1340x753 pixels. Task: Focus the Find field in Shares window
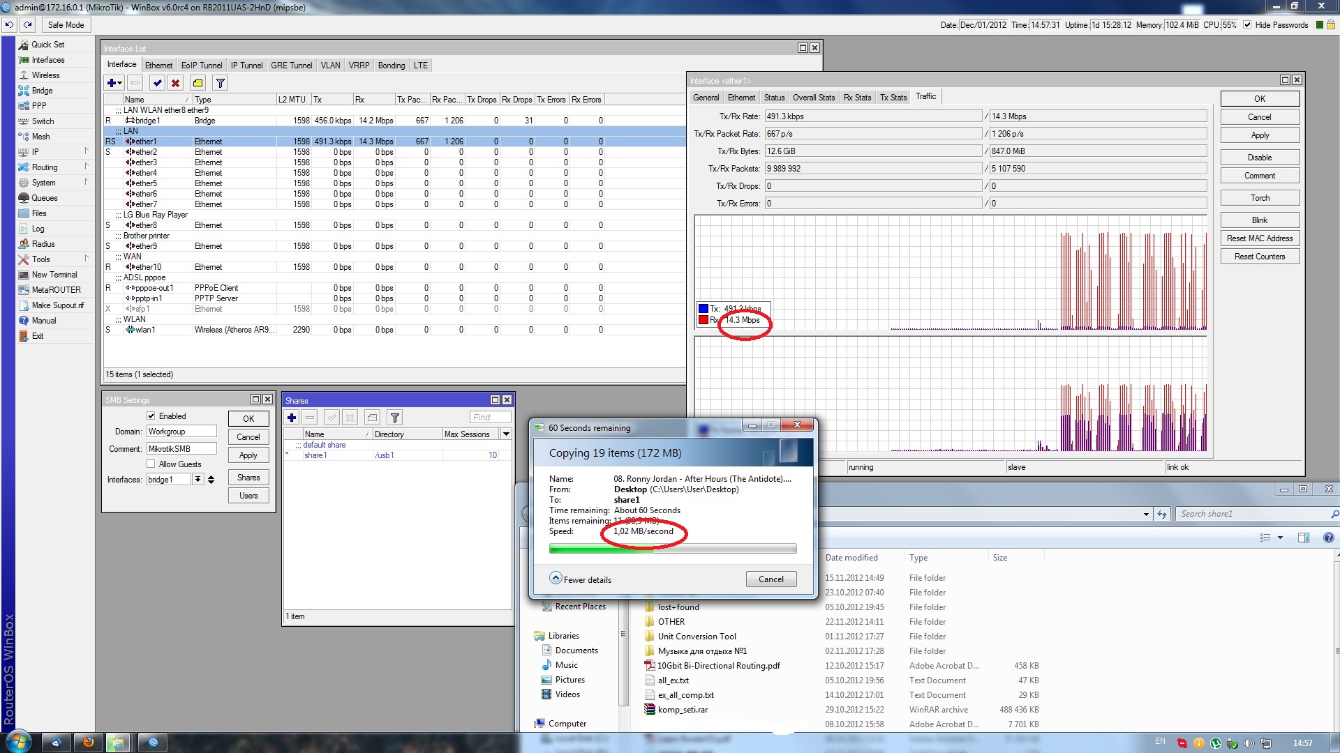(x=490, y=418)
